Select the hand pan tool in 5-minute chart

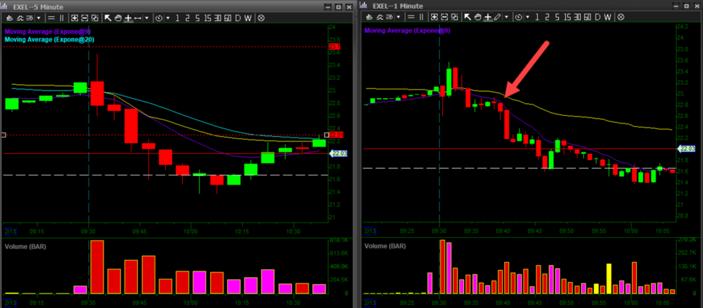click(118, 18)
